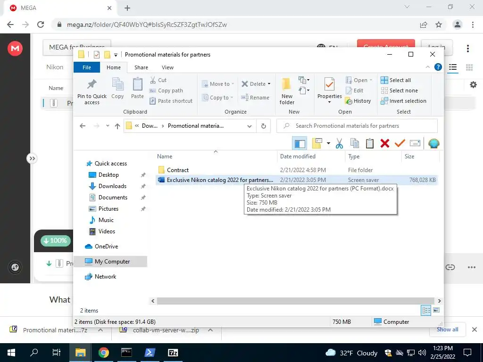Click the scissors cut toolbar icon
This screenshot has height=362, width=483.
coord(339,143)
